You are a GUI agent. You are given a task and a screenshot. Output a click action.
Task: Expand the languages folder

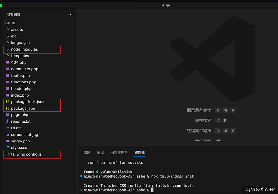coord(8,43)
